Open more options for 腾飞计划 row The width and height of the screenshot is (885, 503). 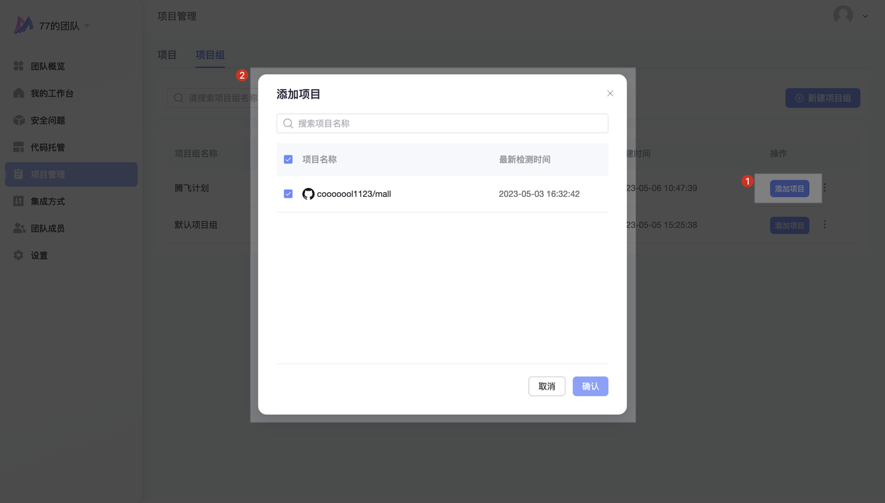coord(824,188)
